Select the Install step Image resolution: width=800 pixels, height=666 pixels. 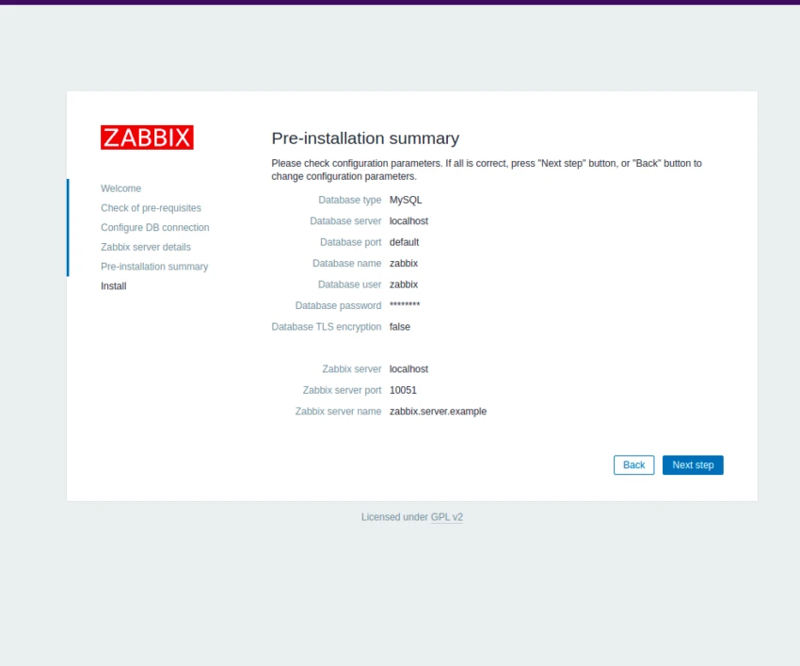[113, 285]
